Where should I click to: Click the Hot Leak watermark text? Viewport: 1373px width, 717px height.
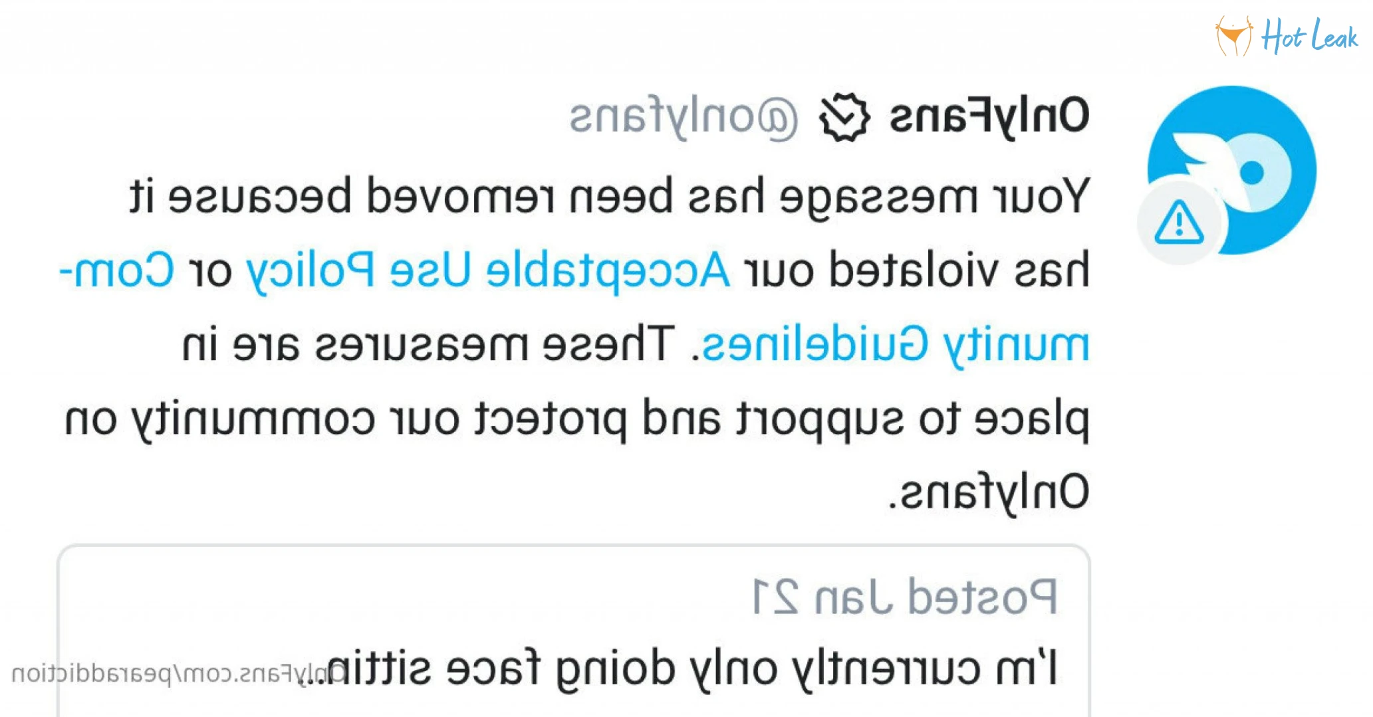tap(1310, 36)
